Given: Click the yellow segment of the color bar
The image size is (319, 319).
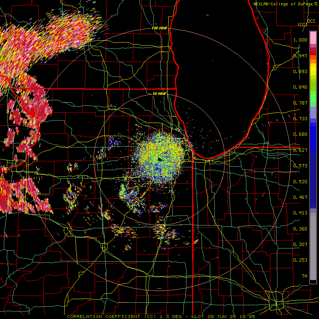Looking at the screenshot, I should [x=313, y=70].
